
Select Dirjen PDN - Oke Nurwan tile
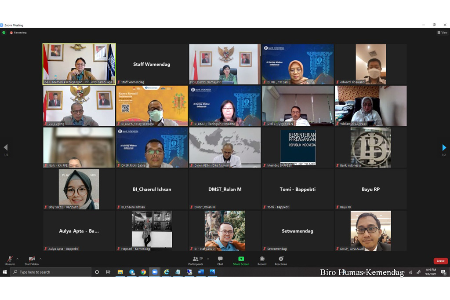(225, 147)
